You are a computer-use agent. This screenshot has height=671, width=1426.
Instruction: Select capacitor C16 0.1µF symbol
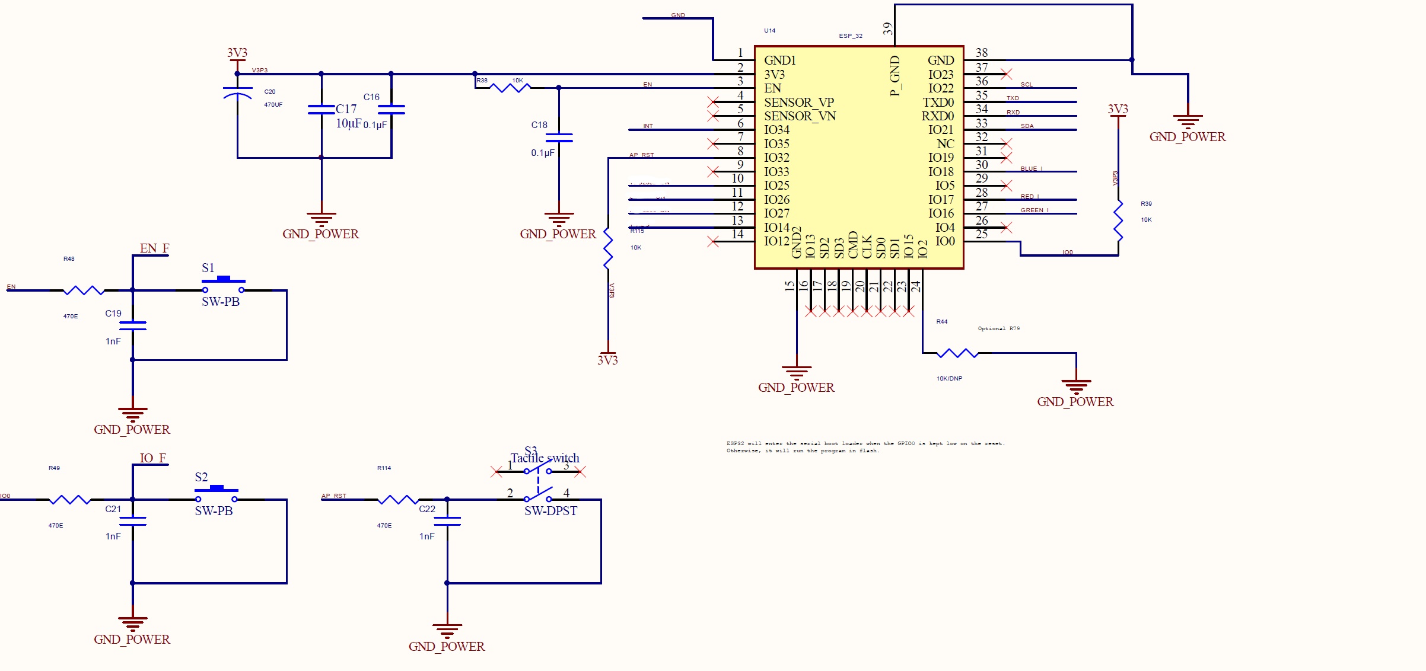click(391, 110)
